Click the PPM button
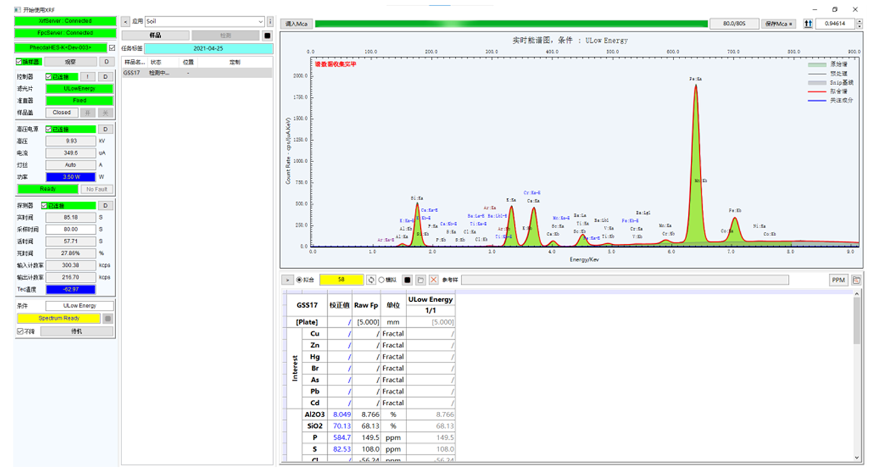The width and height of the screenshot is (894, 472). coord(839,280)
